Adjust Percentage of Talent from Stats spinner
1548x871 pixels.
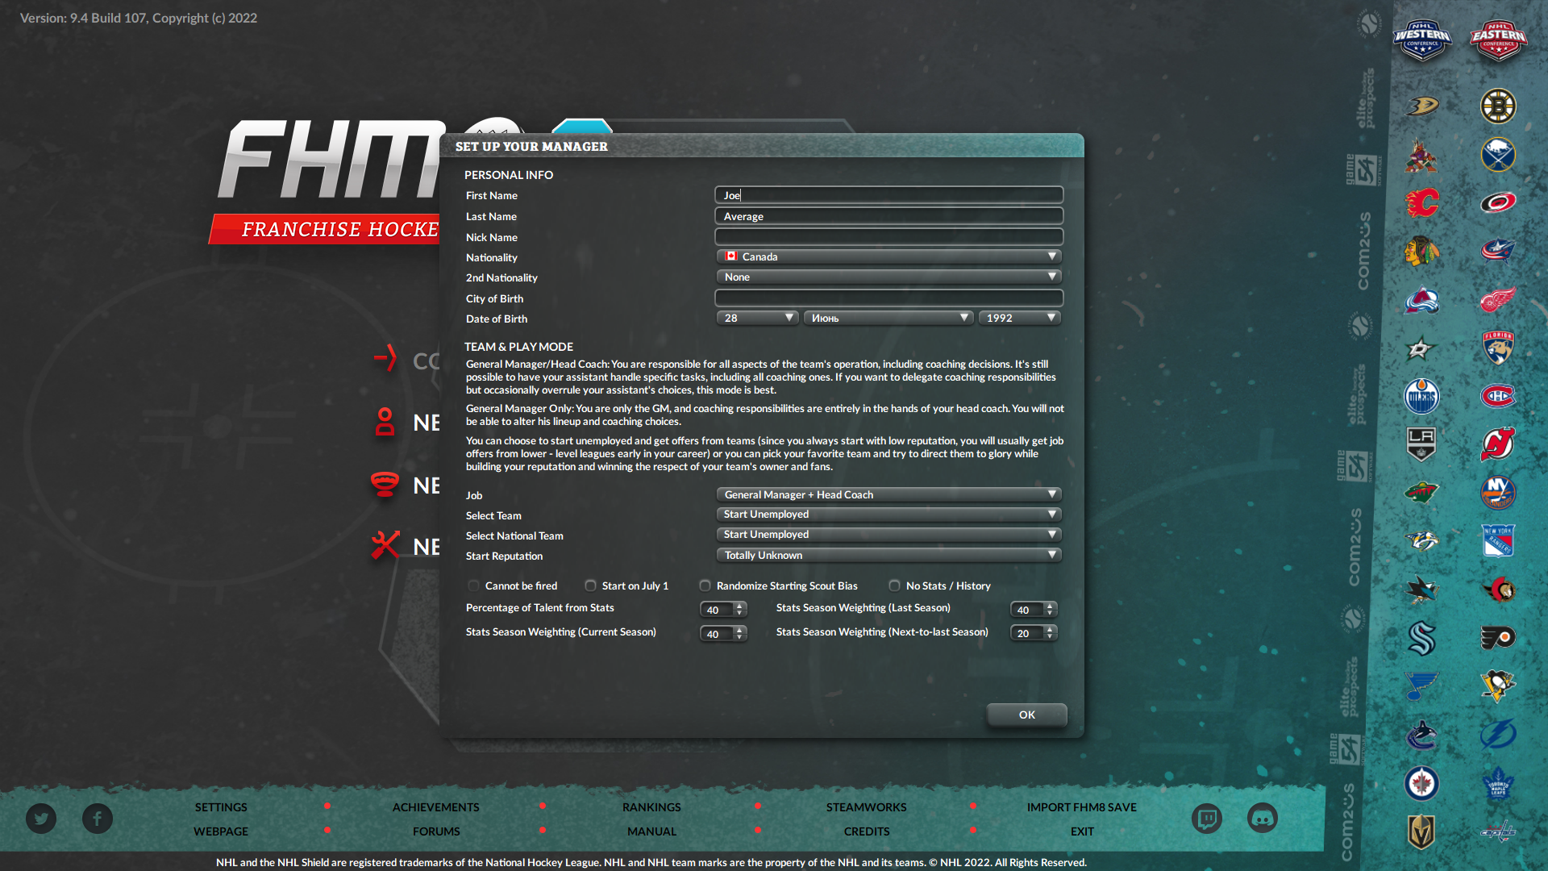(x=723, y=610)
